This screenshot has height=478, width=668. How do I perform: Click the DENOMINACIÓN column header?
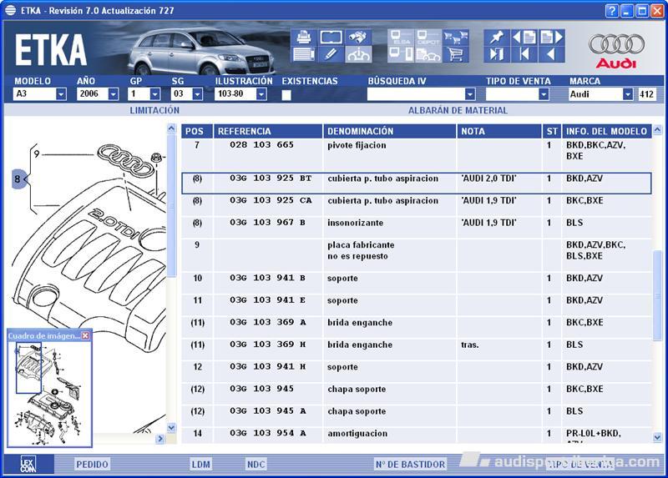390,131
